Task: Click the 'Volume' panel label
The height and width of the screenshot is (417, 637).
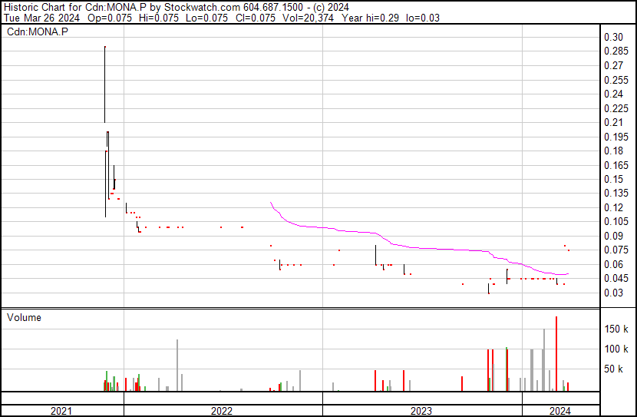Action: click(24, 317)
